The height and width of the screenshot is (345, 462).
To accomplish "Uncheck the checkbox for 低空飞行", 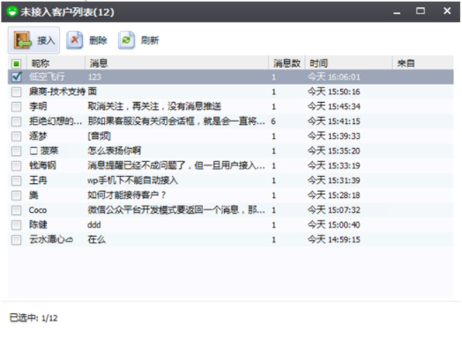I will 17,77.
